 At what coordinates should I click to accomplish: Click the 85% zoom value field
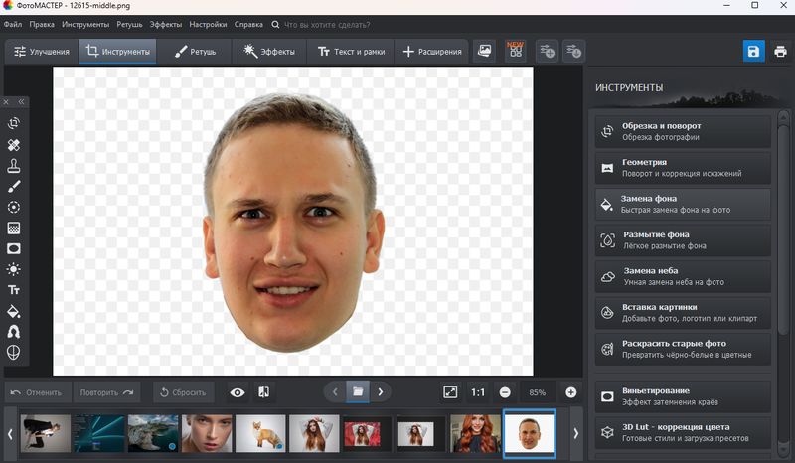point(538,392)
